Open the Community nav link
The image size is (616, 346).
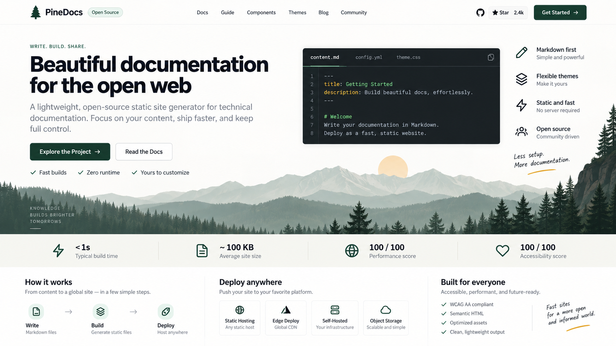tap(354, 13)
